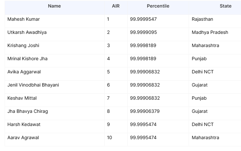
Task: Select the AIR rank 10 cell
Action: 109,138
